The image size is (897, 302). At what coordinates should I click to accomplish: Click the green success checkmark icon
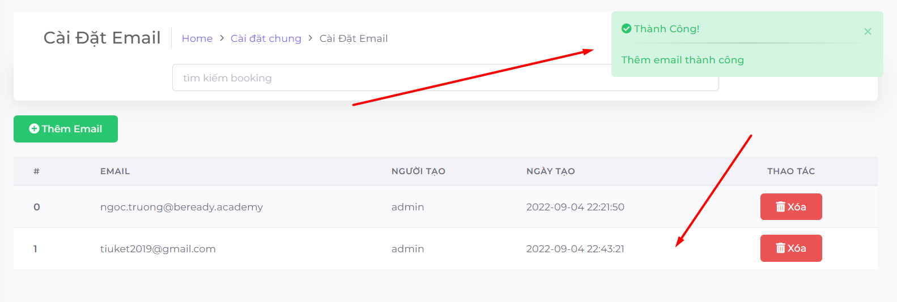[626, 29]
